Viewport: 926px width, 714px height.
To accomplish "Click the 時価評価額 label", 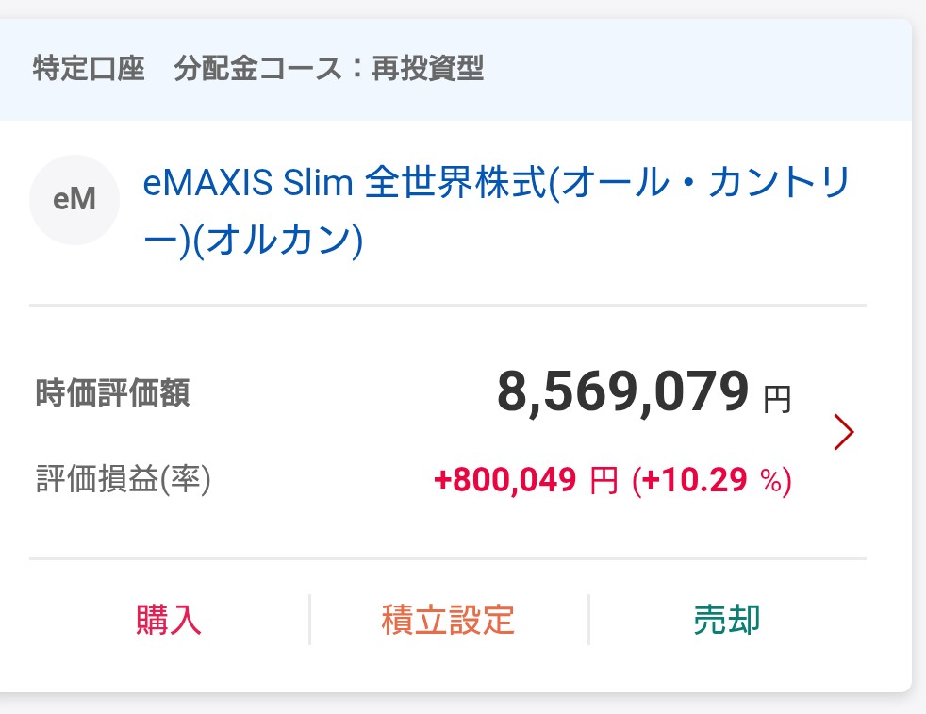I will (x=112, y=392).
